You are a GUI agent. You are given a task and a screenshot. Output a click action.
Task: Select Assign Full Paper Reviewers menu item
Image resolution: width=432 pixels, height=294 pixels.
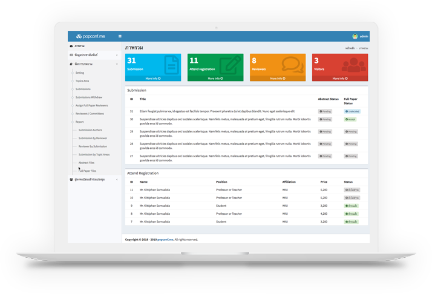(x=91, y=105)
